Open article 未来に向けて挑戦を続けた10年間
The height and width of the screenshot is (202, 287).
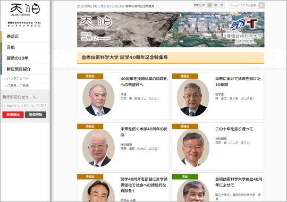click(238, 82)
